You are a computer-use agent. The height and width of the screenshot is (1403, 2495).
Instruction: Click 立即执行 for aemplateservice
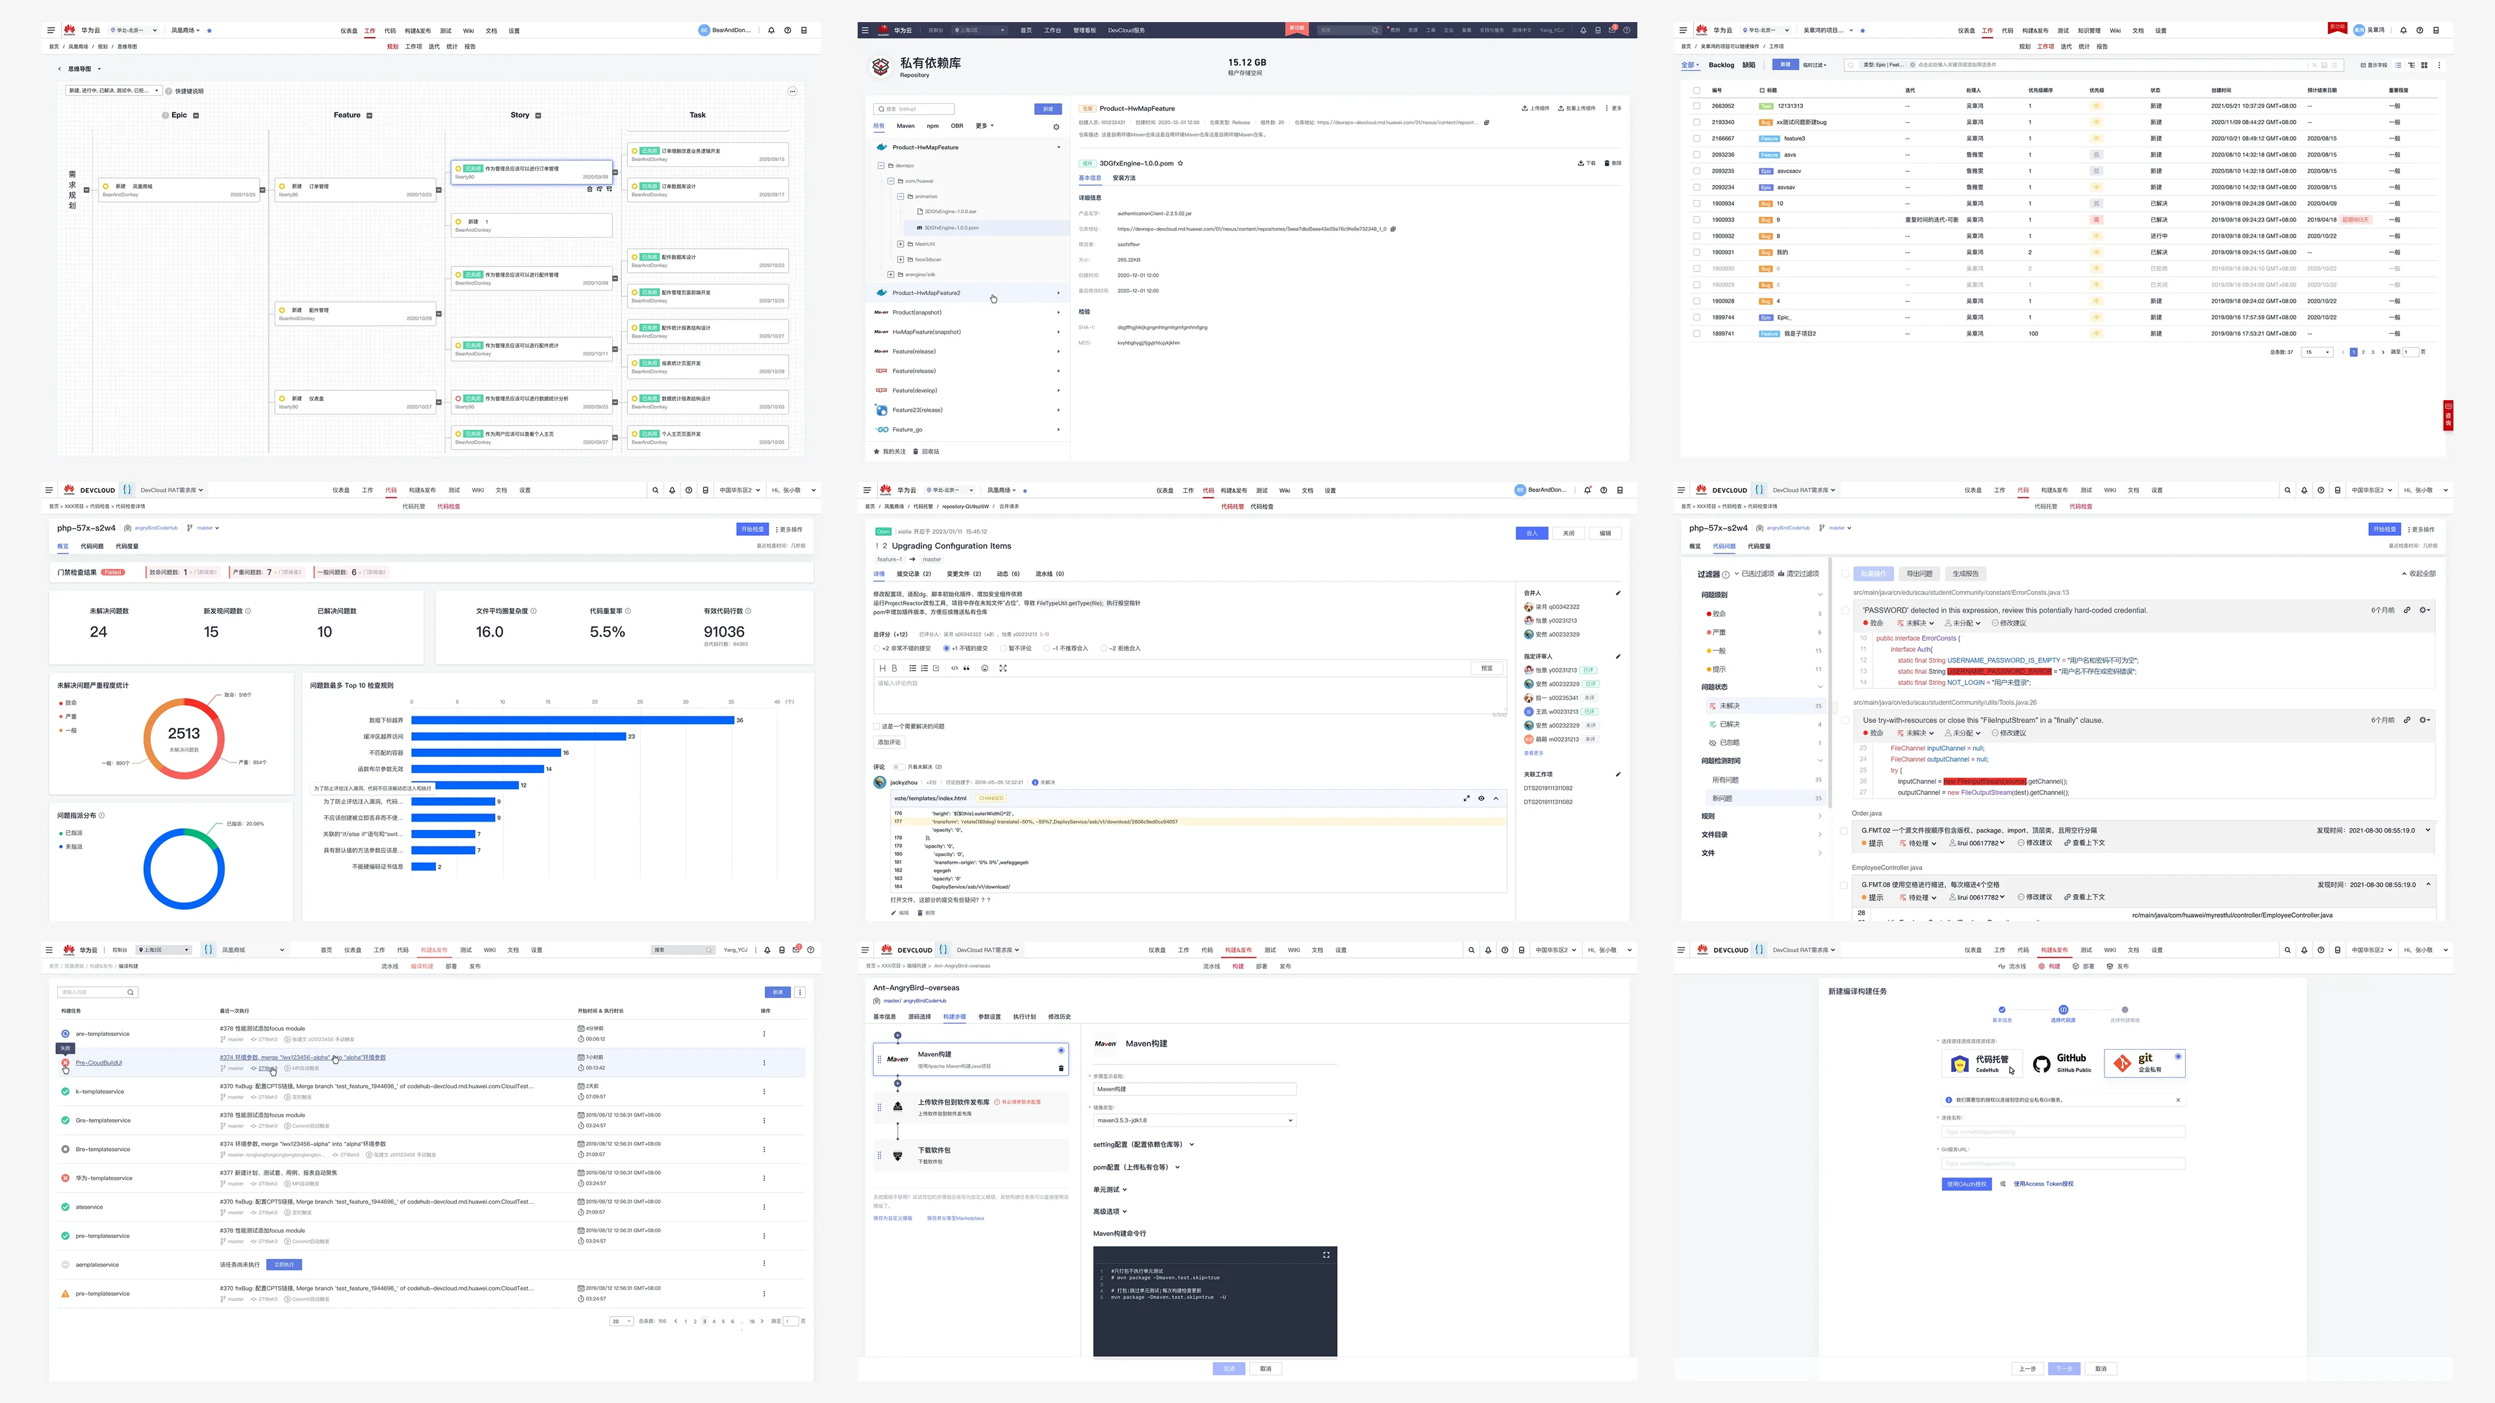(x=285, y=1265)
